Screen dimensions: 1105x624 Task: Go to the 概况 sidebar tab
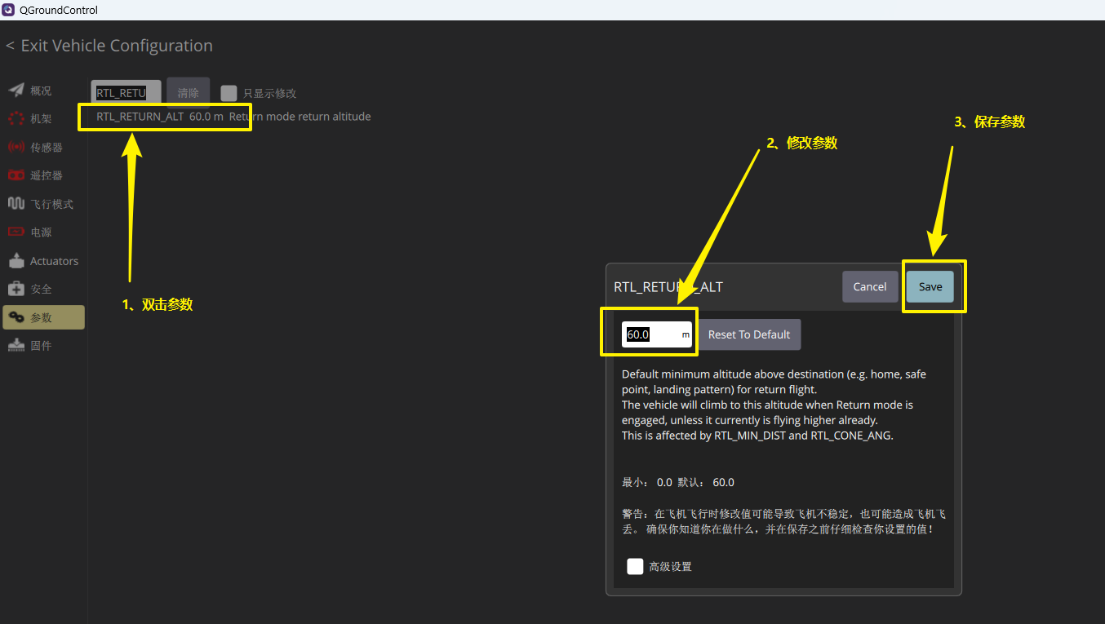43,91
